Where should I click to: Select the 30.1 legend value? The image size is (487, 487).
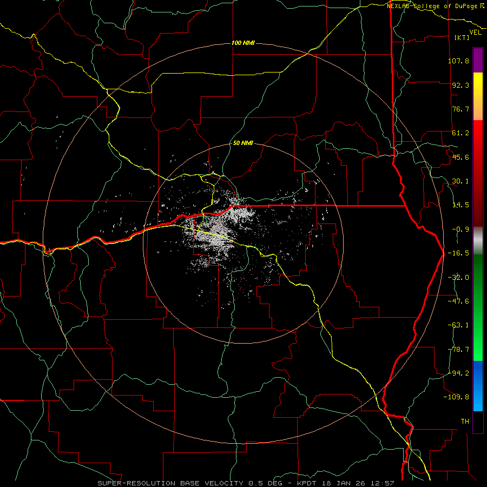coord(460,181)
